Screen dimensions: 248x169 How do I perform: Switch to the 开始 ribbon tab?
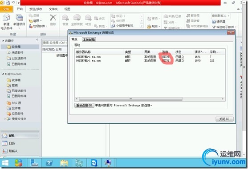(20, 9)
